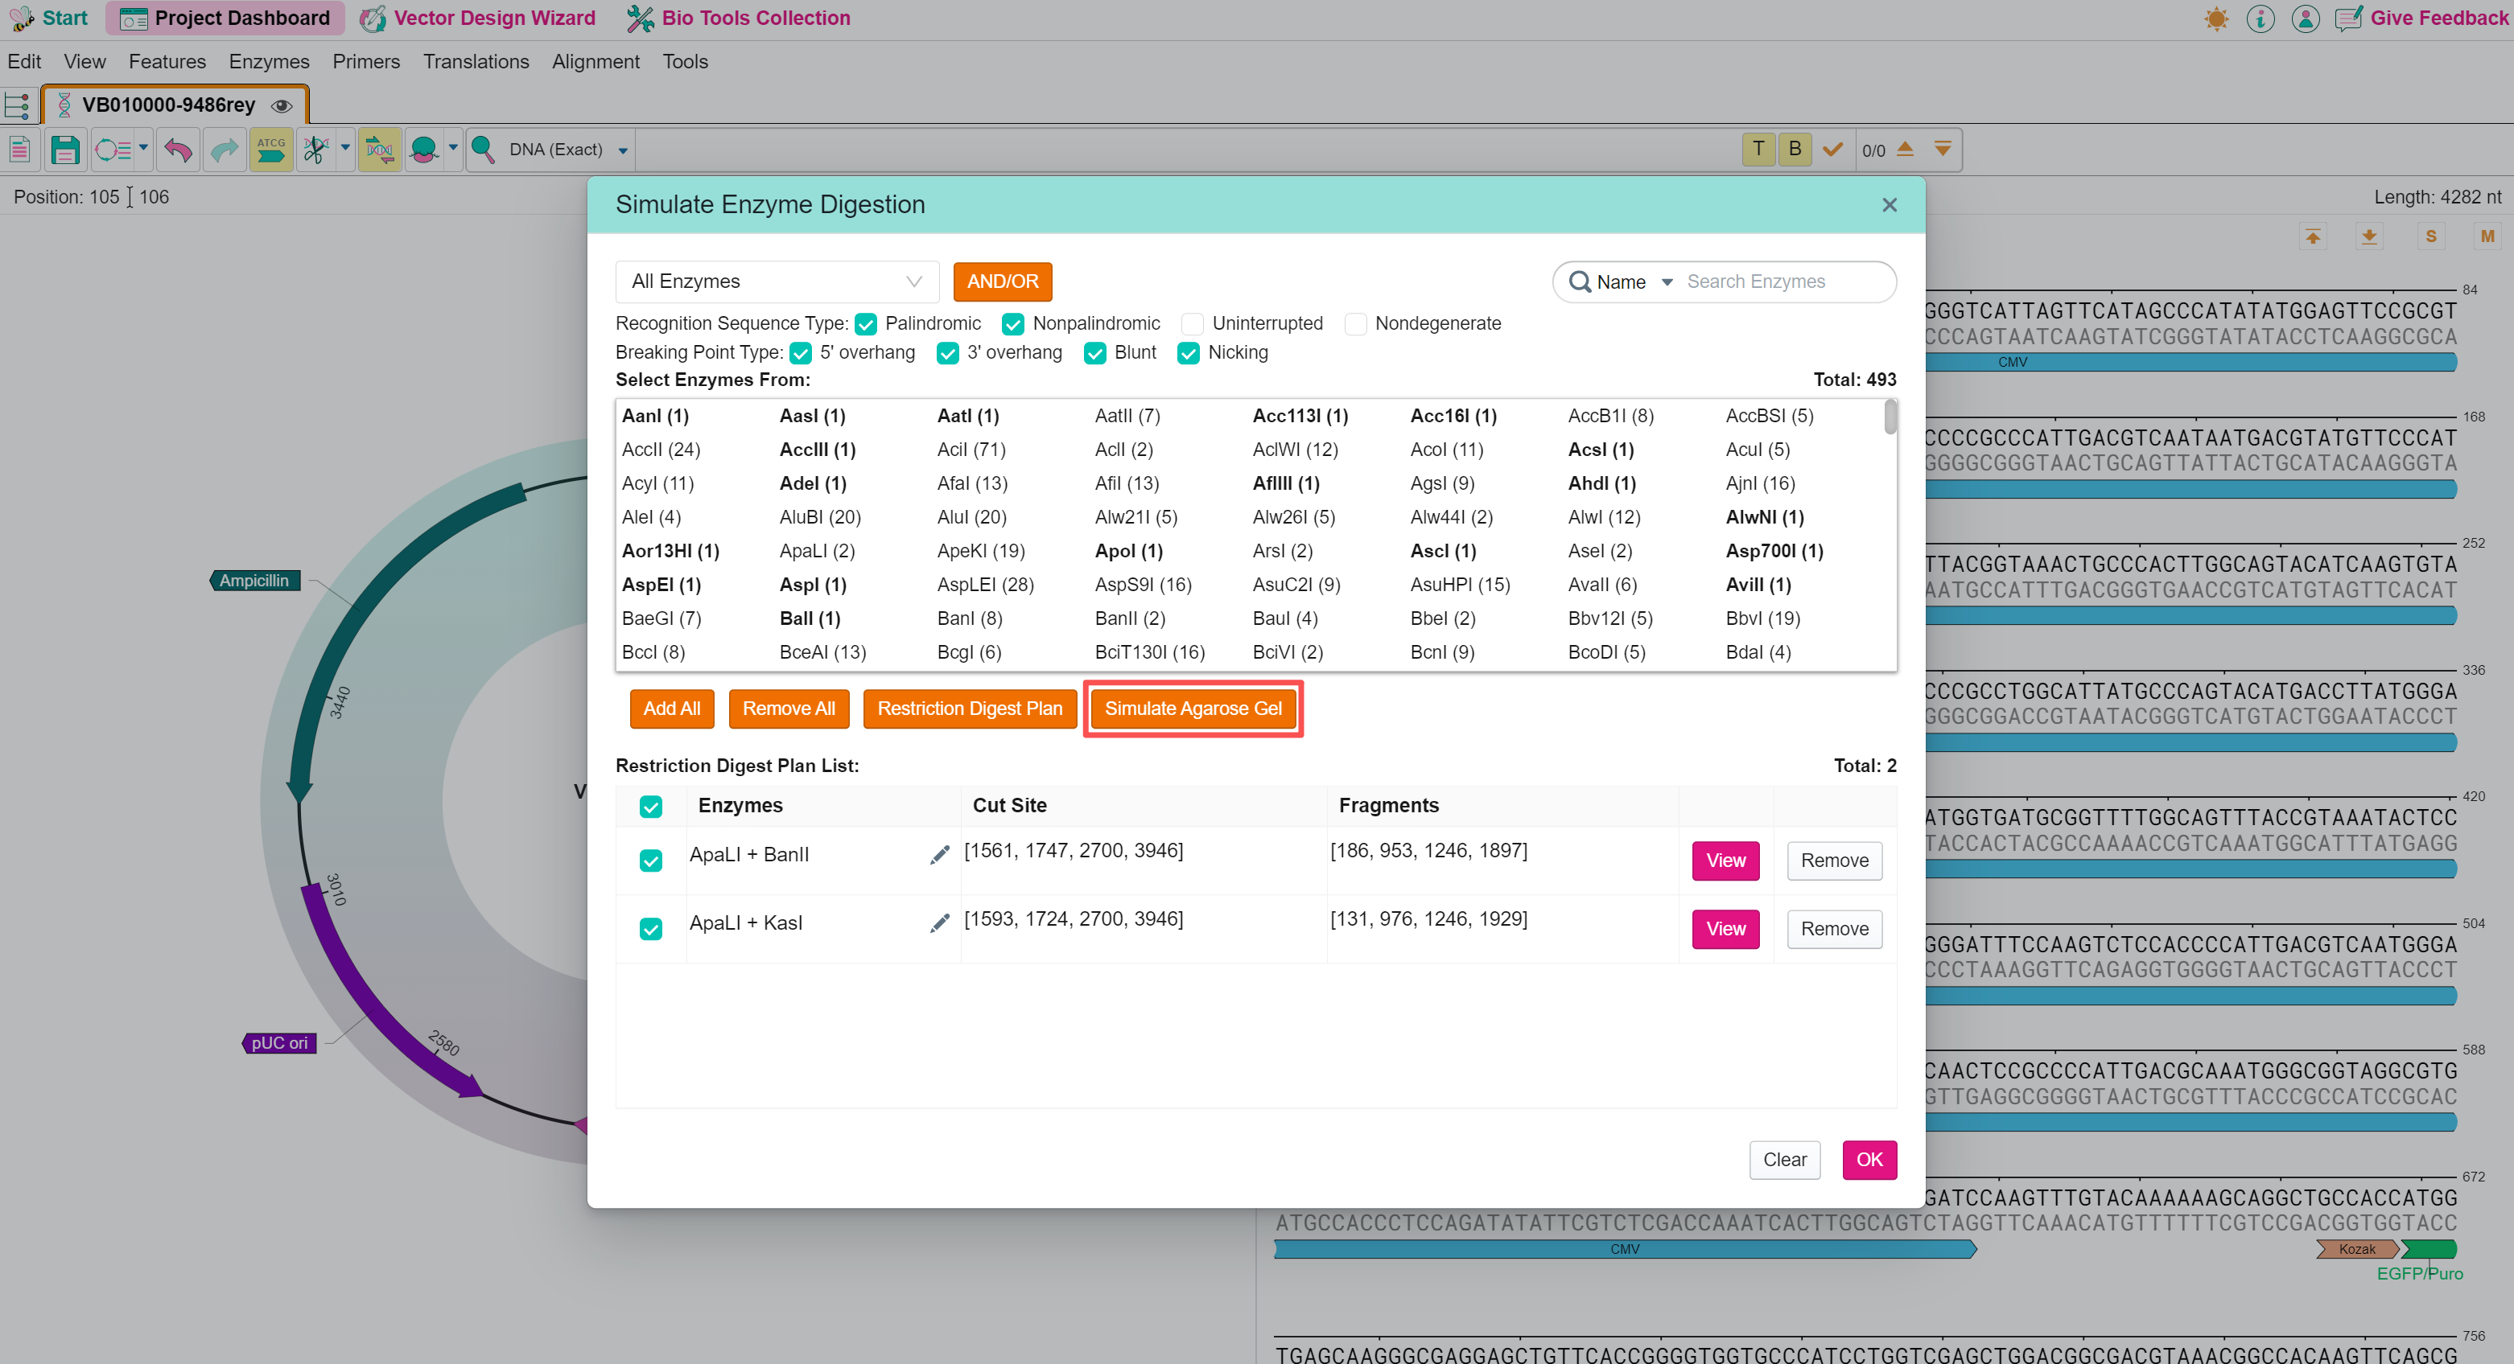Viewport: 2514px width, 1364px height.
Task: Click pencil edit icon for ApaLI + KasI
Action: coord(939,923)
